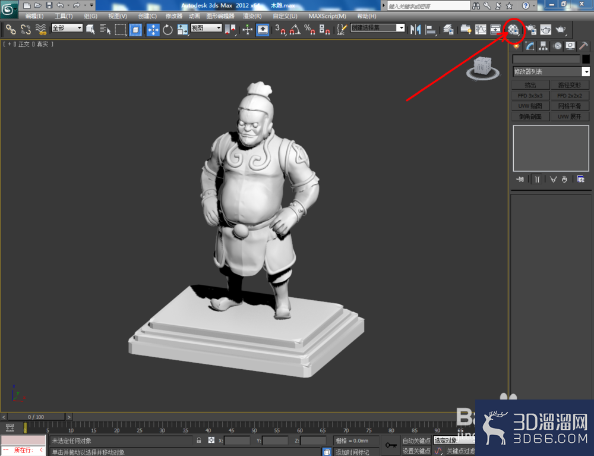
Task: Open the 3ds Max application menu button
Action: point(9,9)
